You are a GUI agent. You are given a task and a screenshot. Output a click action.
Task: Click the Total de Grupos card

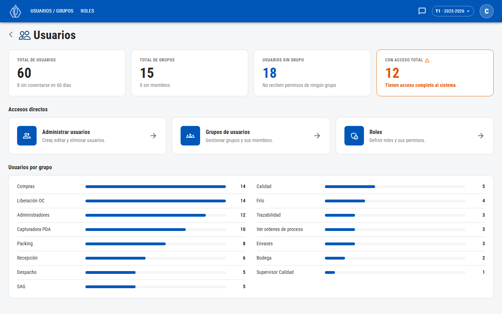tap(190, 73)
